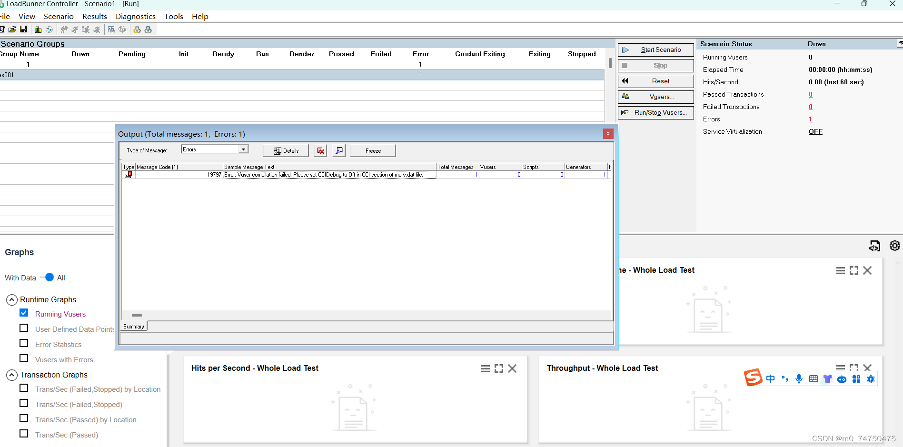Viewport: 903px width, 447px height.
Task: Open the Throughput graph options hamburger menu
Action: click(x=840, y=368)
